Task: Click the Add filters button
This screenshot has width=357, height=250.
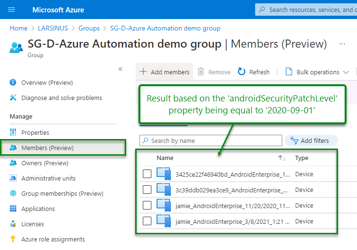Action: [311, 140]
